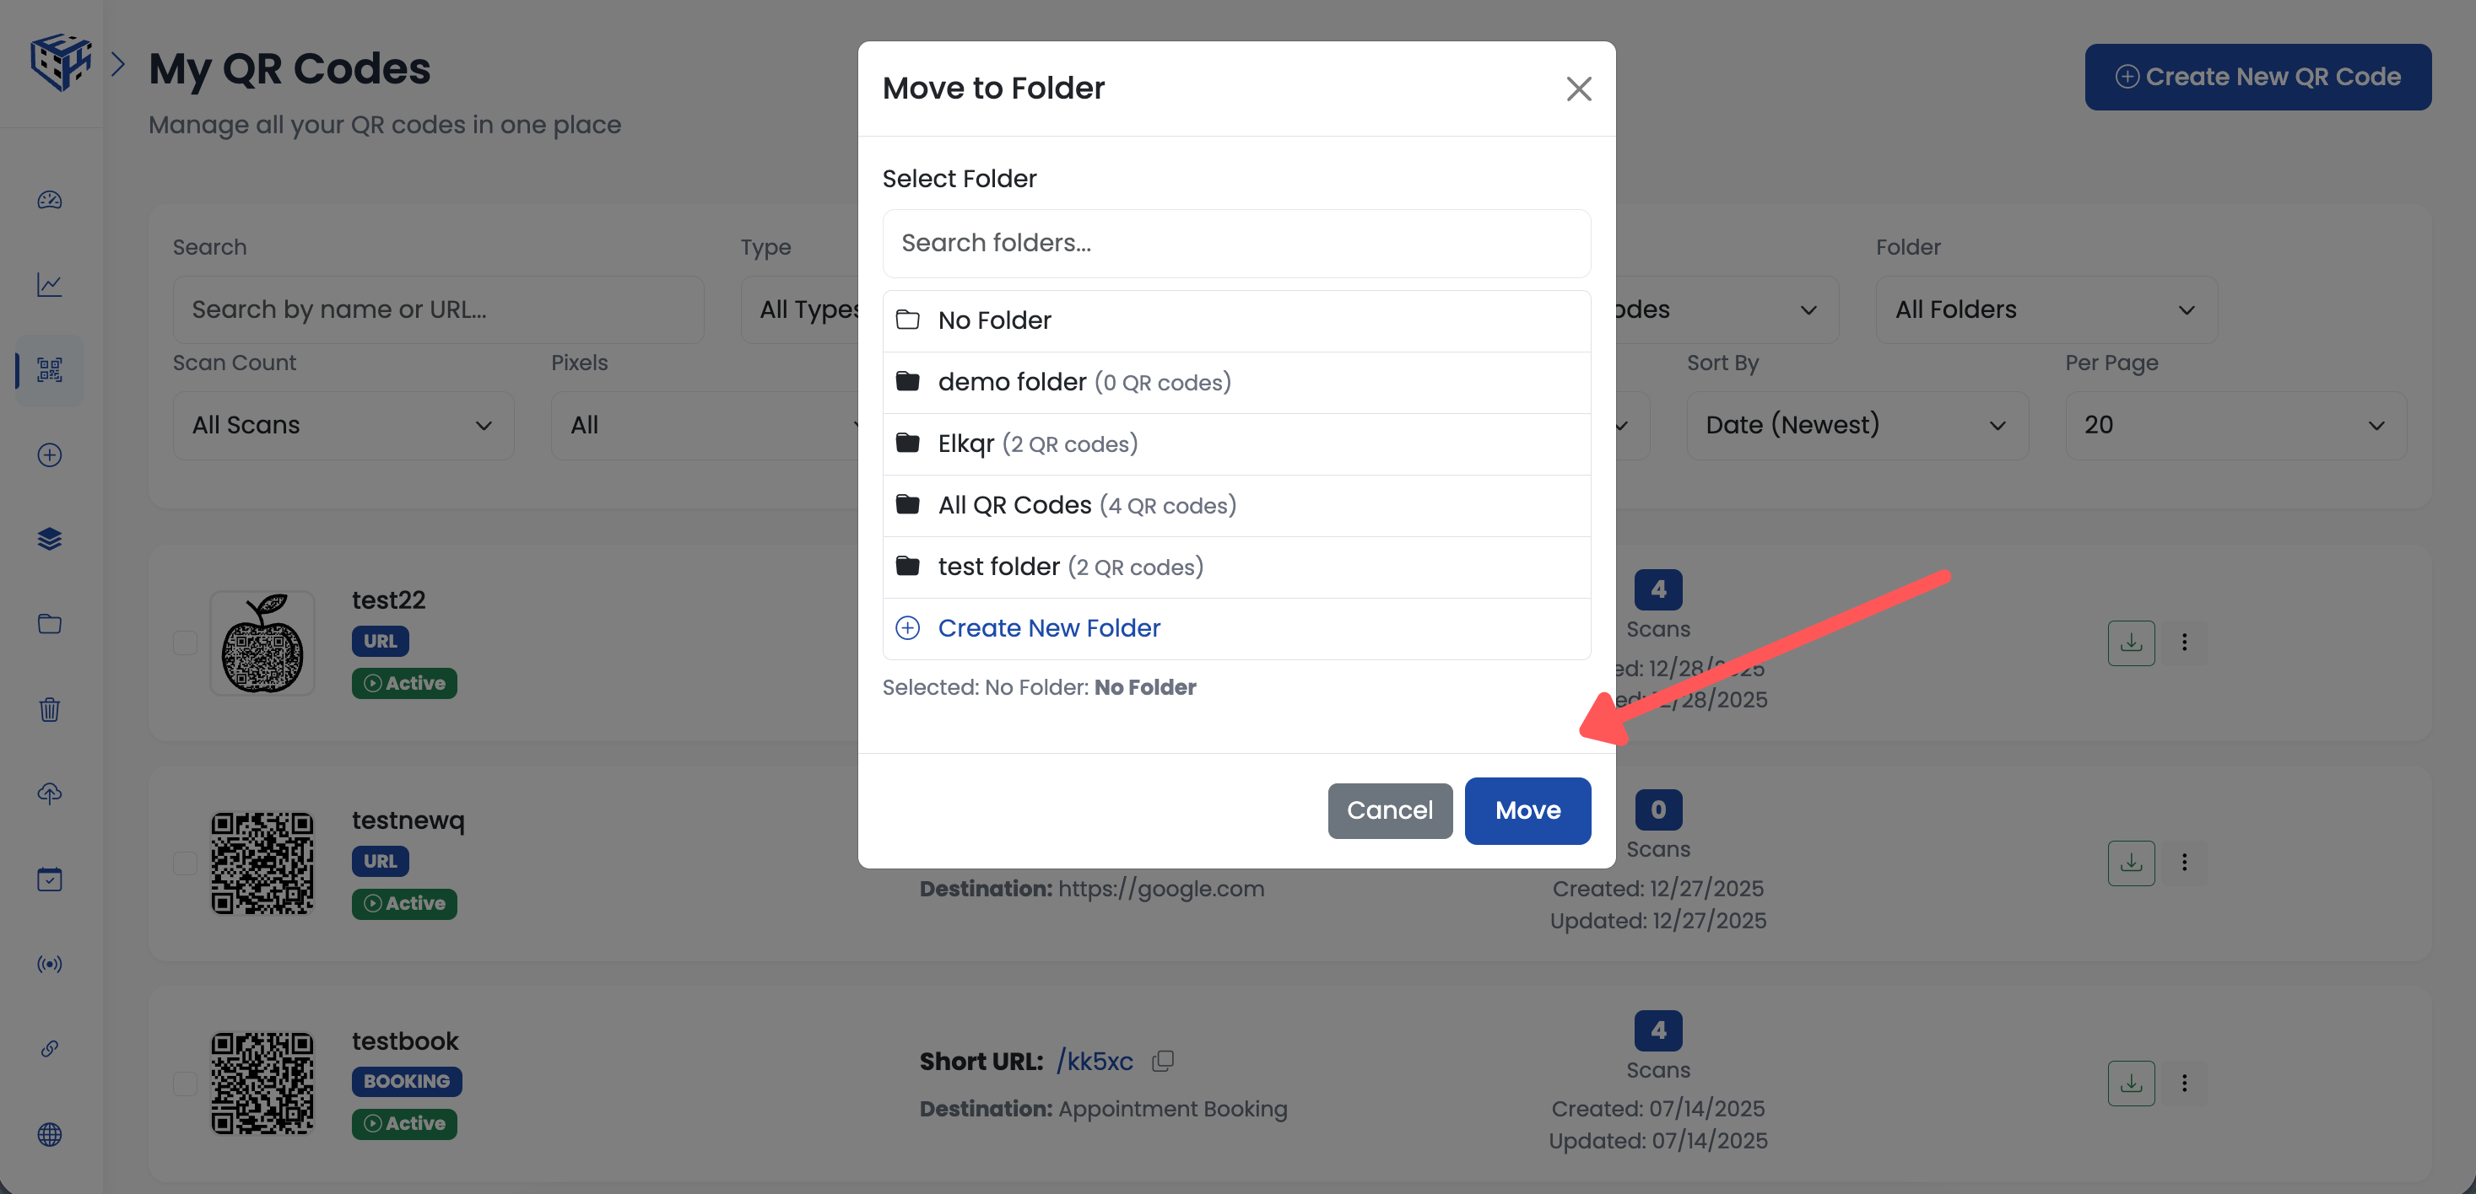Open the Trash section from the sidebar
The width and height of the screenshot is (2476, 1194).
click(x=49, y=709)
